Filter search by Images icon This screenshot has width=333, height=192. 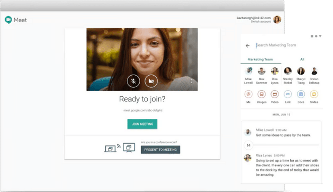(x=261, y=94)
